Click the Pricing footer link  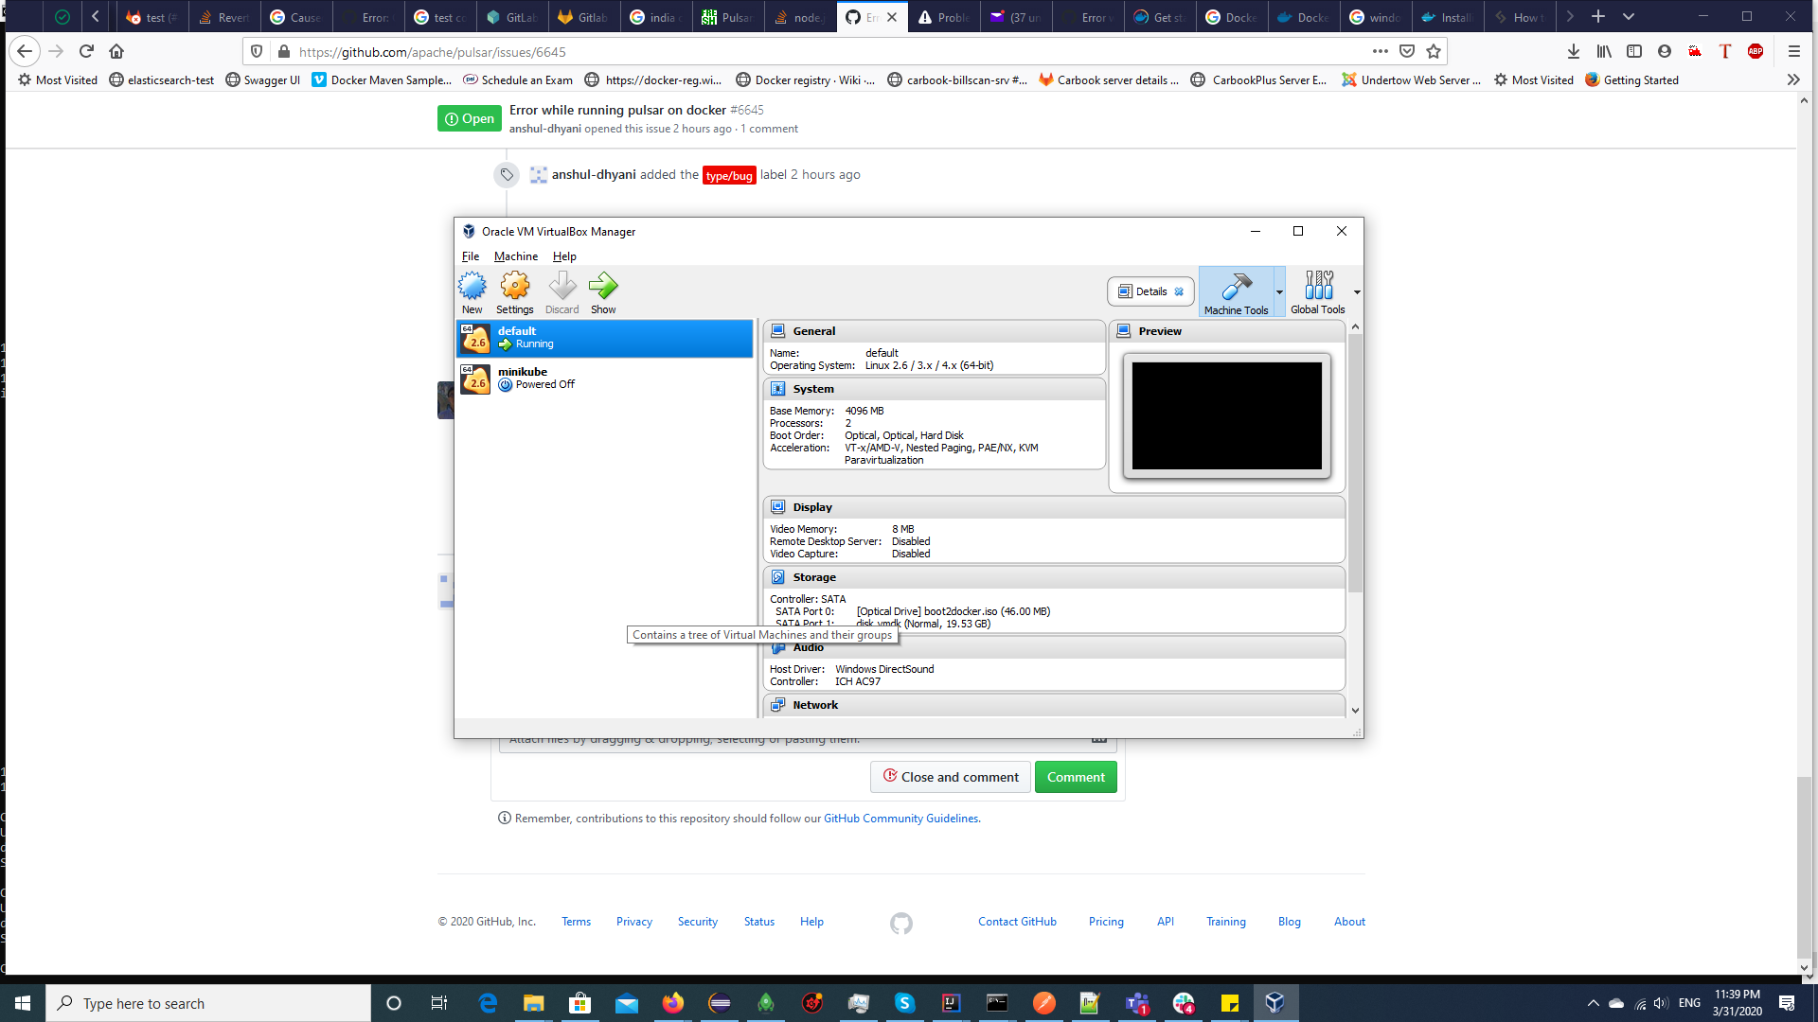coord(1106,922)
